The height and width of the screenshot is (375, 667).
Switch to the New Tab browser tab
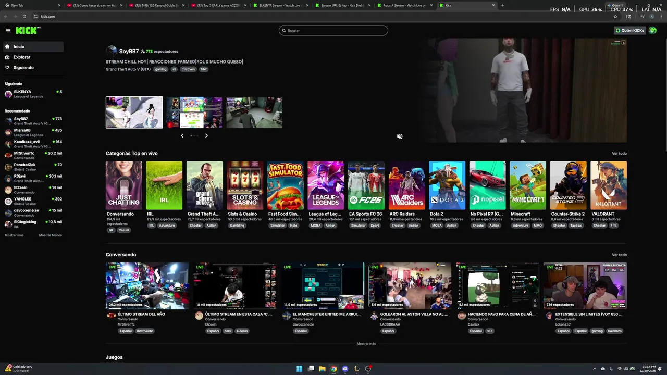pos(32,5)
